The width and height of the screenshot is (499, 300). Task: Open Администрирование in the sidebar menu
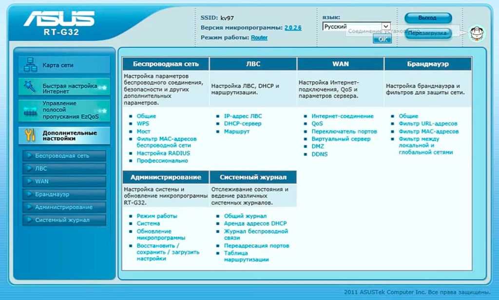click(64, 207)
